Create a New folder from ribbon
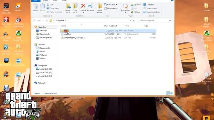 point(100,8)
